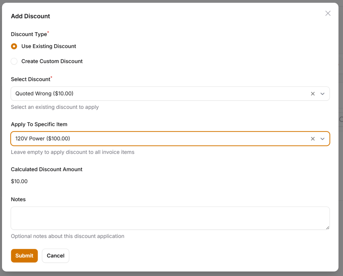Submit the discount form
Screen dimensions: 343x276
click(x=24, y=256)
